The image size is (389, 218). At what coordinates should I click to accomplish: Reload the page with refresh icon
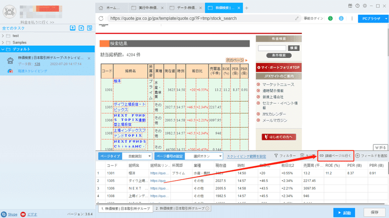[x=101, y=18]
